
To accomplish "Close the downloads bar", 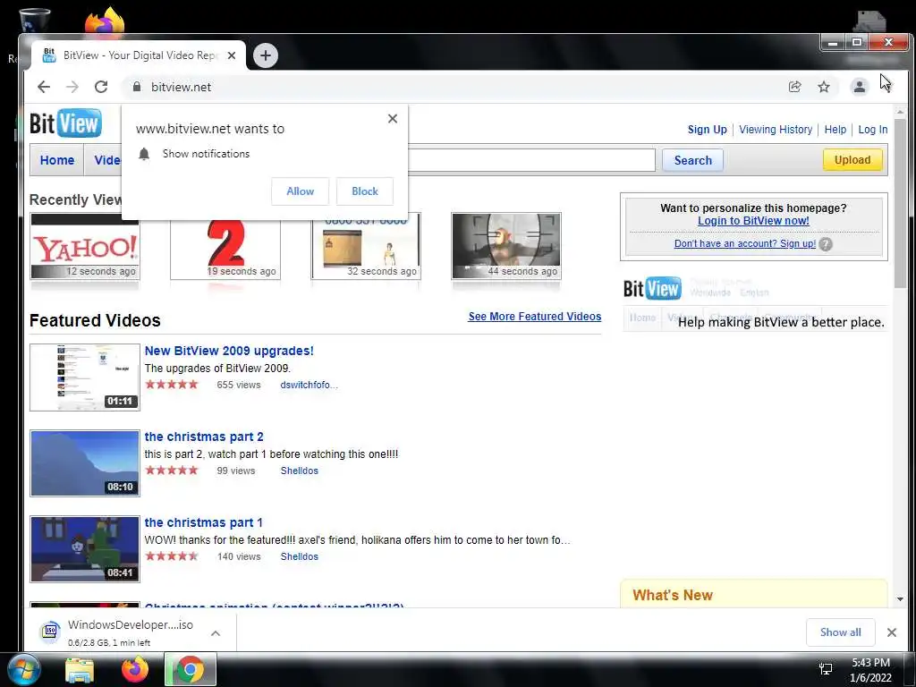I will tap(892, 632).
